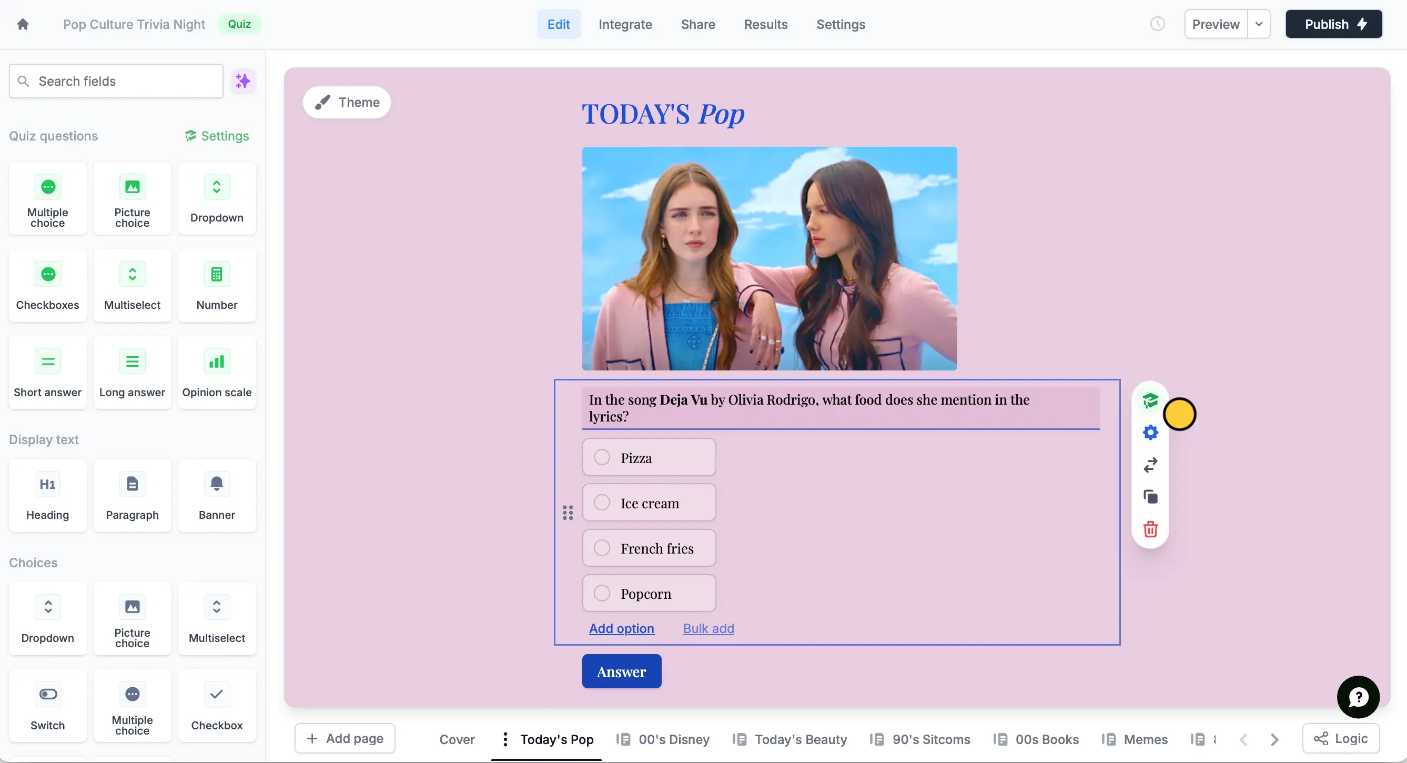
Task: Edit the Deja Vu question text
Action: 840,408
